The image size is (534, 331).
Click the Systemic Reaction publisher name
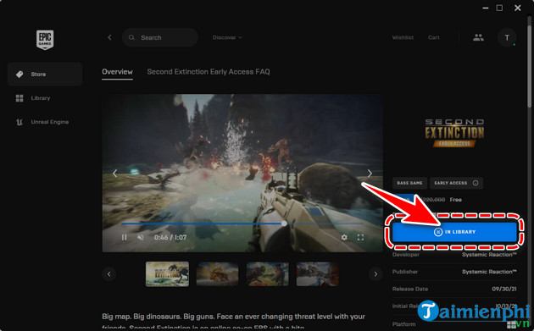489,272
